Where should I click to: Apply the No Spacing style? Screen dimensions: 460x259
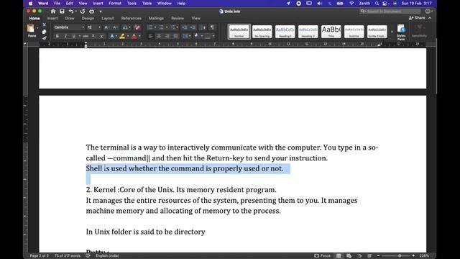tap(262, 32)
